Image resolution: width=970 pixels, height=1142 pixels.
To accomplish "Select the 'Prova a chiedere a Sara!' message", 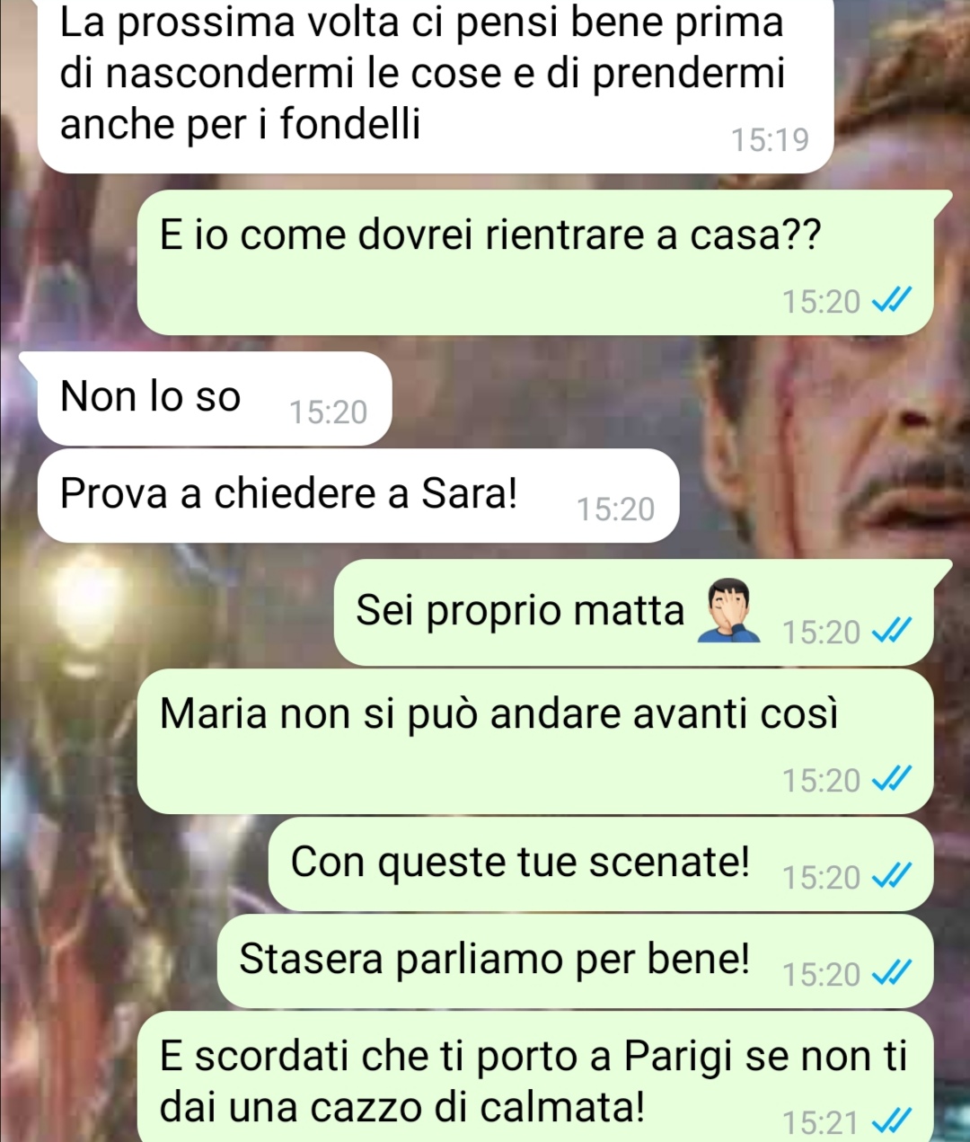I will [358, 495].
